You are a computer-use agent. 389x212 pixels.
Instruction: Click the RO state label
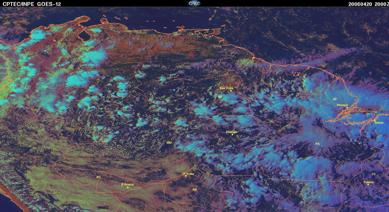[x=195, y=190]
